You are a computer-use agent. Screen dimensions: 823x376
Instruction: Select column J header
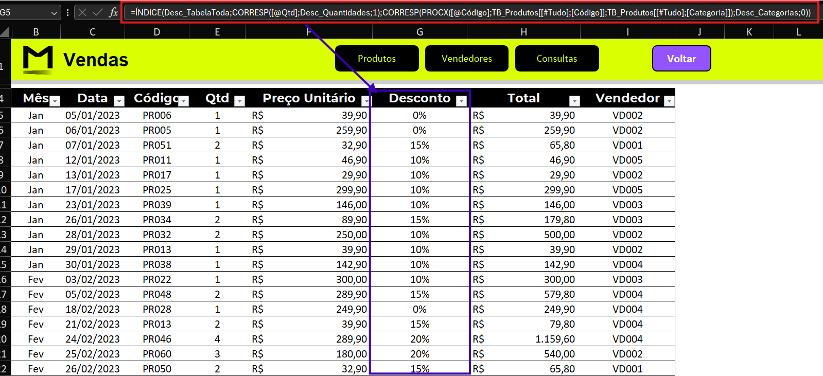pyautogui.click(x=699, y=32)
